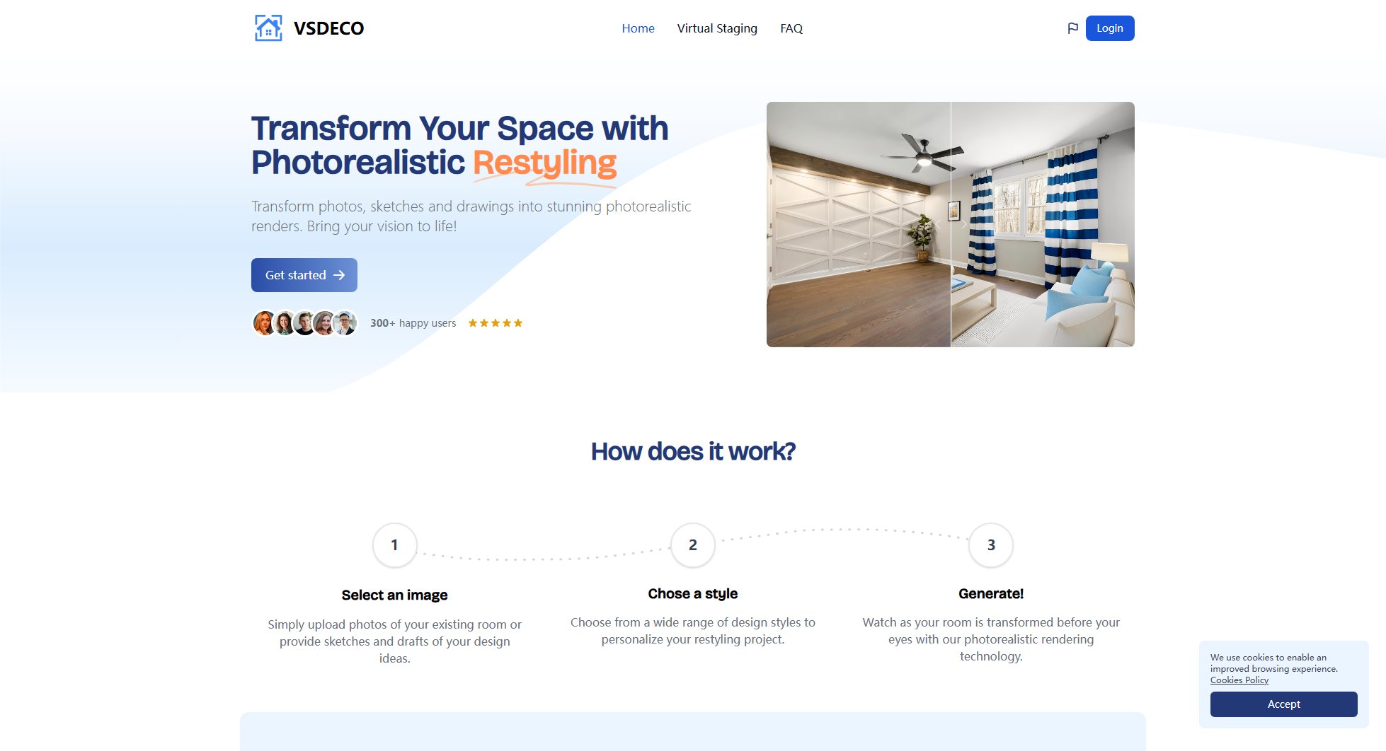
Task: Click the last avatar, man with glasses
Action: pyautogui.click(x=345, y=323)
